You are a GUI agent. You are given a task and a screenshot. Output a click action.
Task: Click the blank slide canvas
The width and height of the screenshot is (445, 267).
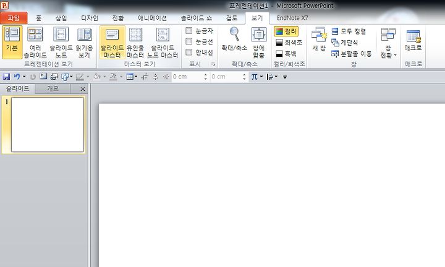point(271,185)
